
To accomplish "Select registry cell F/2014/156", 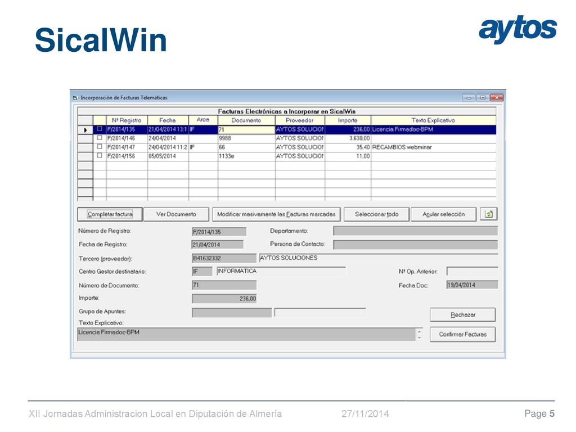I will pyautogui.click(x=127, y=156).
